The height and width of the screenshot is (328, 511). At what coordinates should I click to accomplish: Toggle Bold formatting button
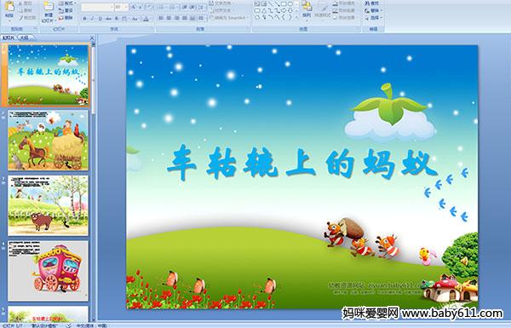point(84,19)
